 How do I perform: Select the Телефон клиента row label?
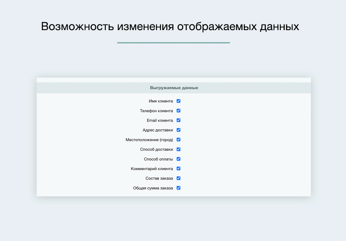(156, 110)
